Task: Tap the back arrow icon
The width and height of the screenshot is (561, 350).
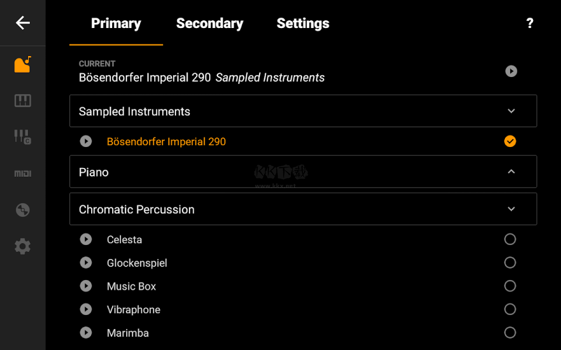Action: coord(22,23)
